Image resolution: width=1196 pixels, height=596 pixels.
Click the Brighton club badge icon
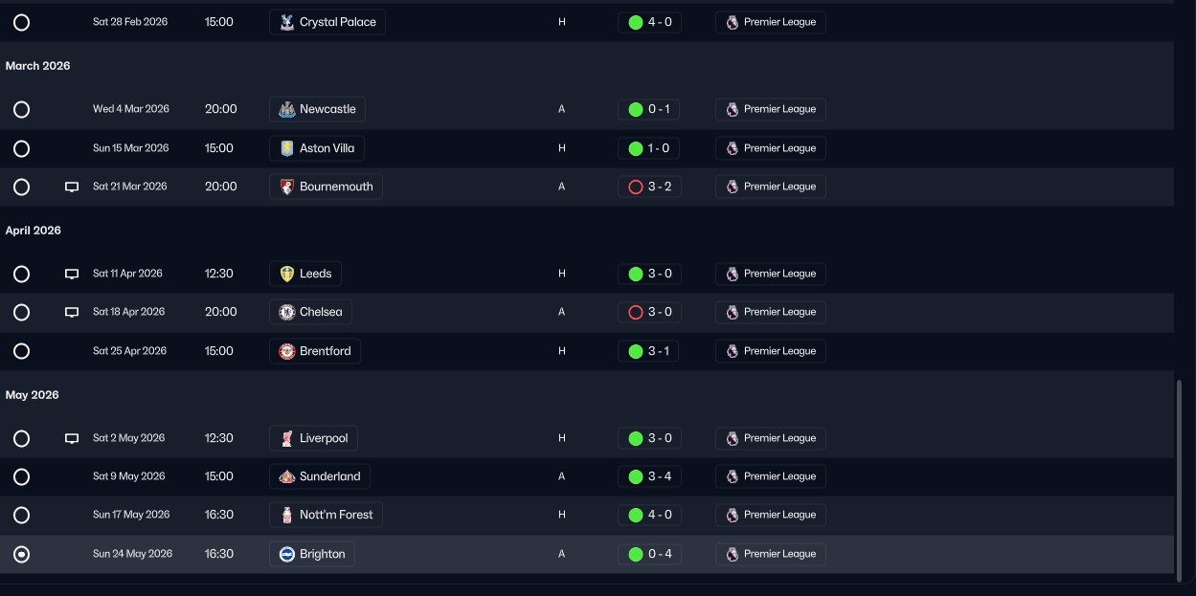pyautogui.click(x=286, y=554)
